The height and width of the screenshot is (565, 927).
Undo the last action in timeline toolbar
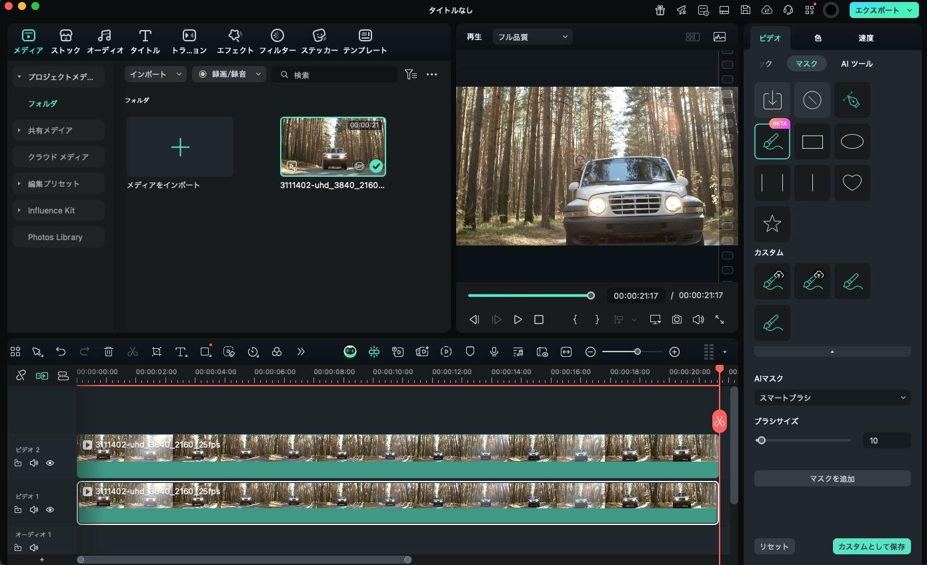coord(61,352)
